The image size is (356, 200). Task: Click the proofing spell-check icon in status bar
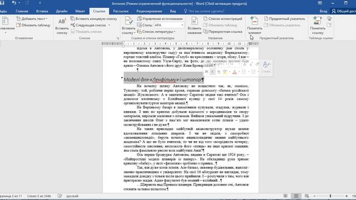(x=60, y=196)
